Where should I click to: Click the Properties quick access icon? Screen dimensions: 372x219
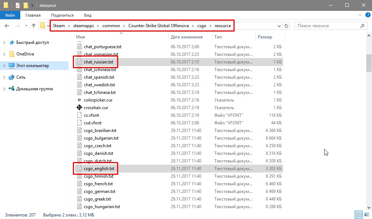[17, 5]
